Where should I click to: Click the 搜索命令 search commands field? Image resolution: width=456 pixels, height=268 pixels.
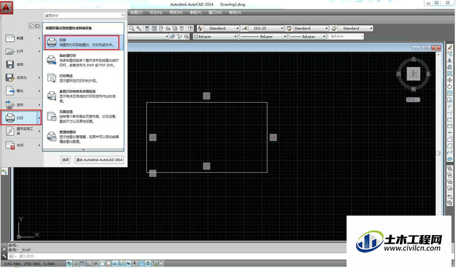(x=84, y=15)
